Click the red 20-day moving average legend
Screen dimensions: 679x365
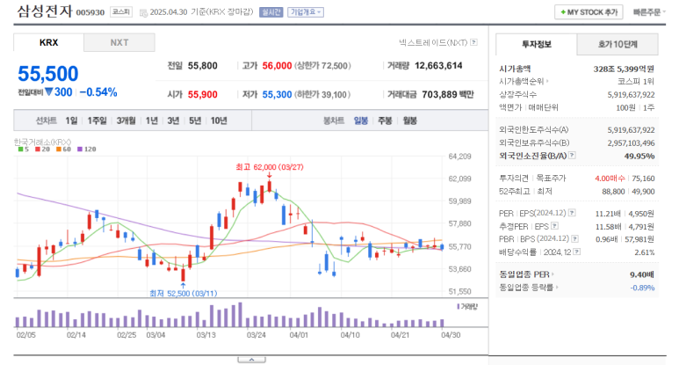(x=42, y=150)
